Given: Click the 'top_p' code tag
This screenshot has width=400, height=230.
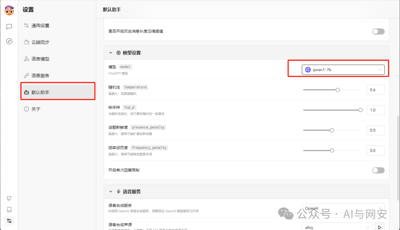Looking at the screenshot, I should click(x=129, y=107).
